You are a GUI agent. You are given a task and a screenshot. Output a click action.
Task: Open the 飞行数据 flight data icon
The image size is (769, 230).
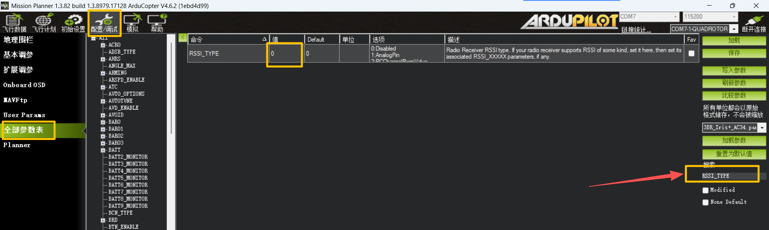(x=14, y=23)
